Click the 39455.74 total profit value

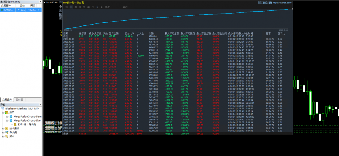(x=114, y=134)
